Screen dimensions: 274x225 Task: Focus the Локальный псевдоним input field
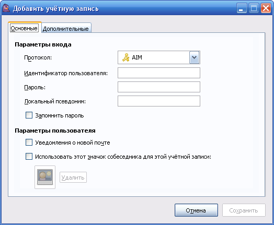[x=159, y=101]
